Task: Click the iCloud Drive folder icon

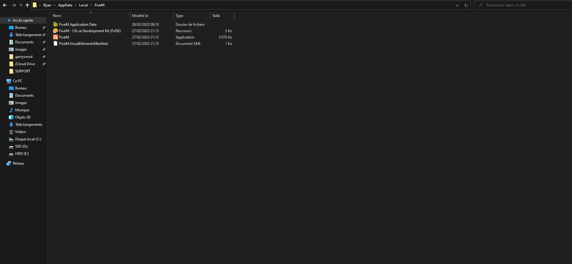Action: click(x=11, y=64)
